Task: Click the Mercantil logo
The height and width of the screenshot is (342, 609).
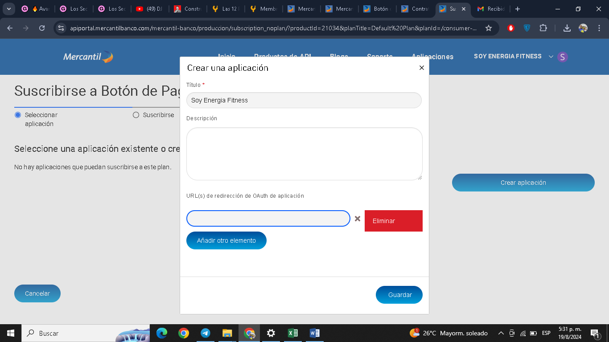Action: point(88,57)
